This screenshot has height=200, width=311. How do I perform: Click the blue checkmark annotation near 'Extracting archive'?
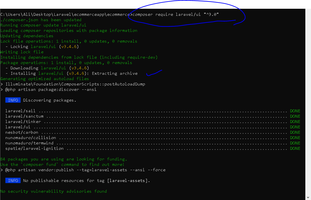coord(154,72)
